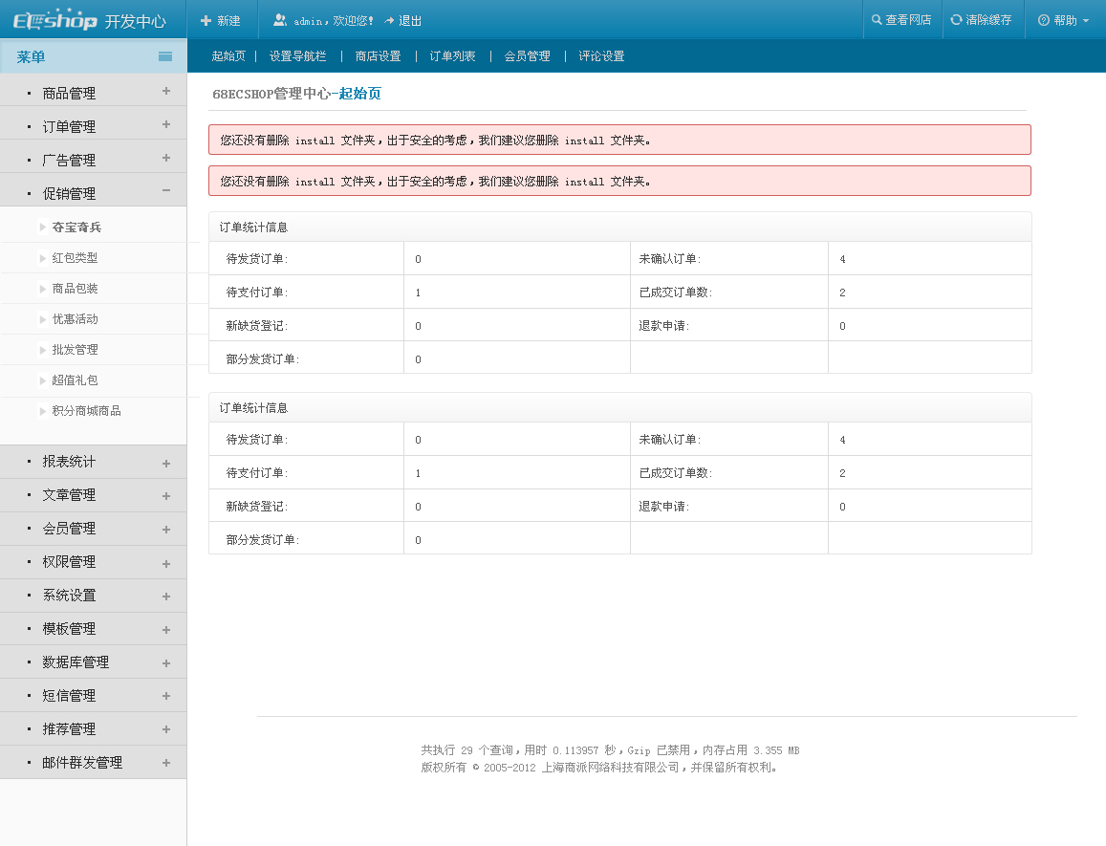1106x846 pixels.
Task: Click the 退出 logout arrow icon
Action: (389, 20)
